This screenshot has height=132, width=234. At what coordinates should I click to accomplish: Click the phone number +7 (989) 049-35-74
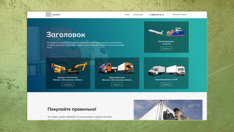(x=156, y=15)
